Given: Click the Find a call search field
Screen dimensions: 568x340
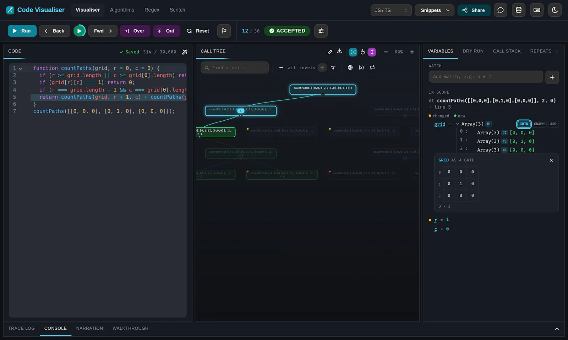Looking at the screenshot, I should pyautogui.click(x=235, y=67).
